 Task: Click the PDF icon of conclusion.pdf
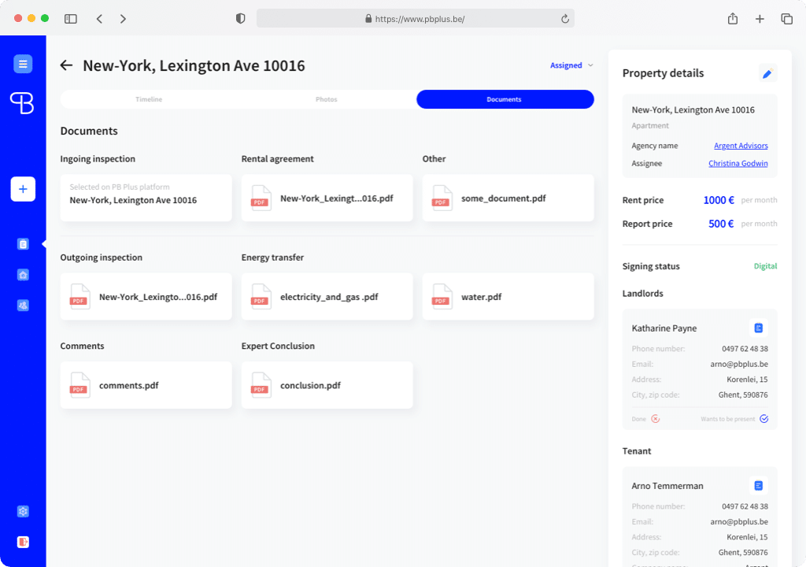pos(261,385)
